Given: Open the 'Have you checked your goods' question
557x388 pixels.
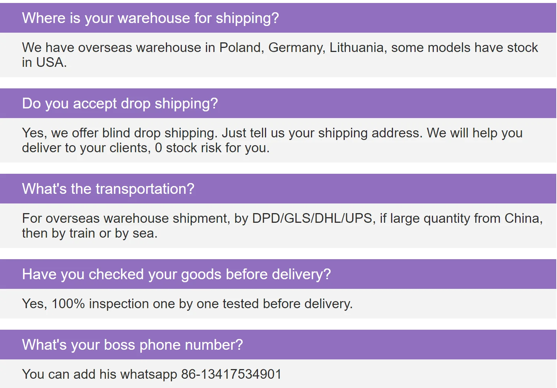Looking at the screenshot, I should (176, 274).
